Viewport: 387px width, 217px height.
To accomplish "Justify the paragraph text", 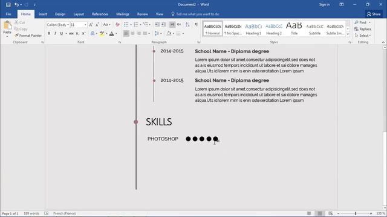I will click(145, 33).
